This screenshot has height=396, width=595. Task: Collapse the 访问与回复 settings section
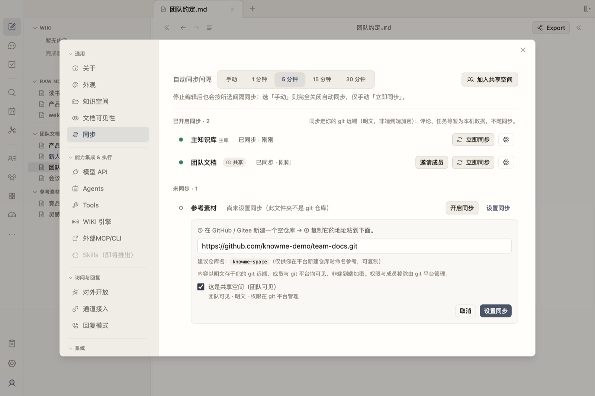click(x=84, y=277)
